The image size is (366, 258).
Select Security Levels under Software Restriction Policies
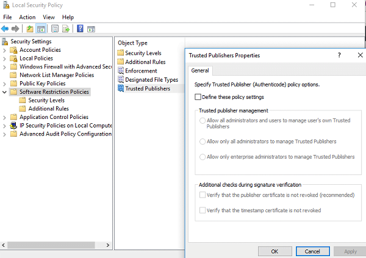coord(46,100)
